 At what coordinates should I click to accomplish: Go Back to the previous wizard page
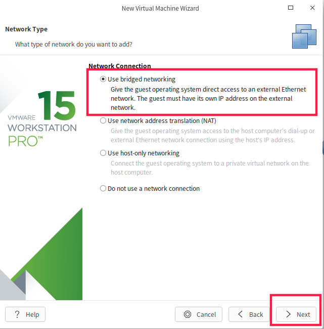click(x=249, y=314)
